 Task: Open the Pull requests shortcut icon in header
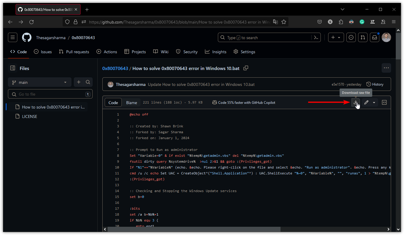tap(363, 37)
